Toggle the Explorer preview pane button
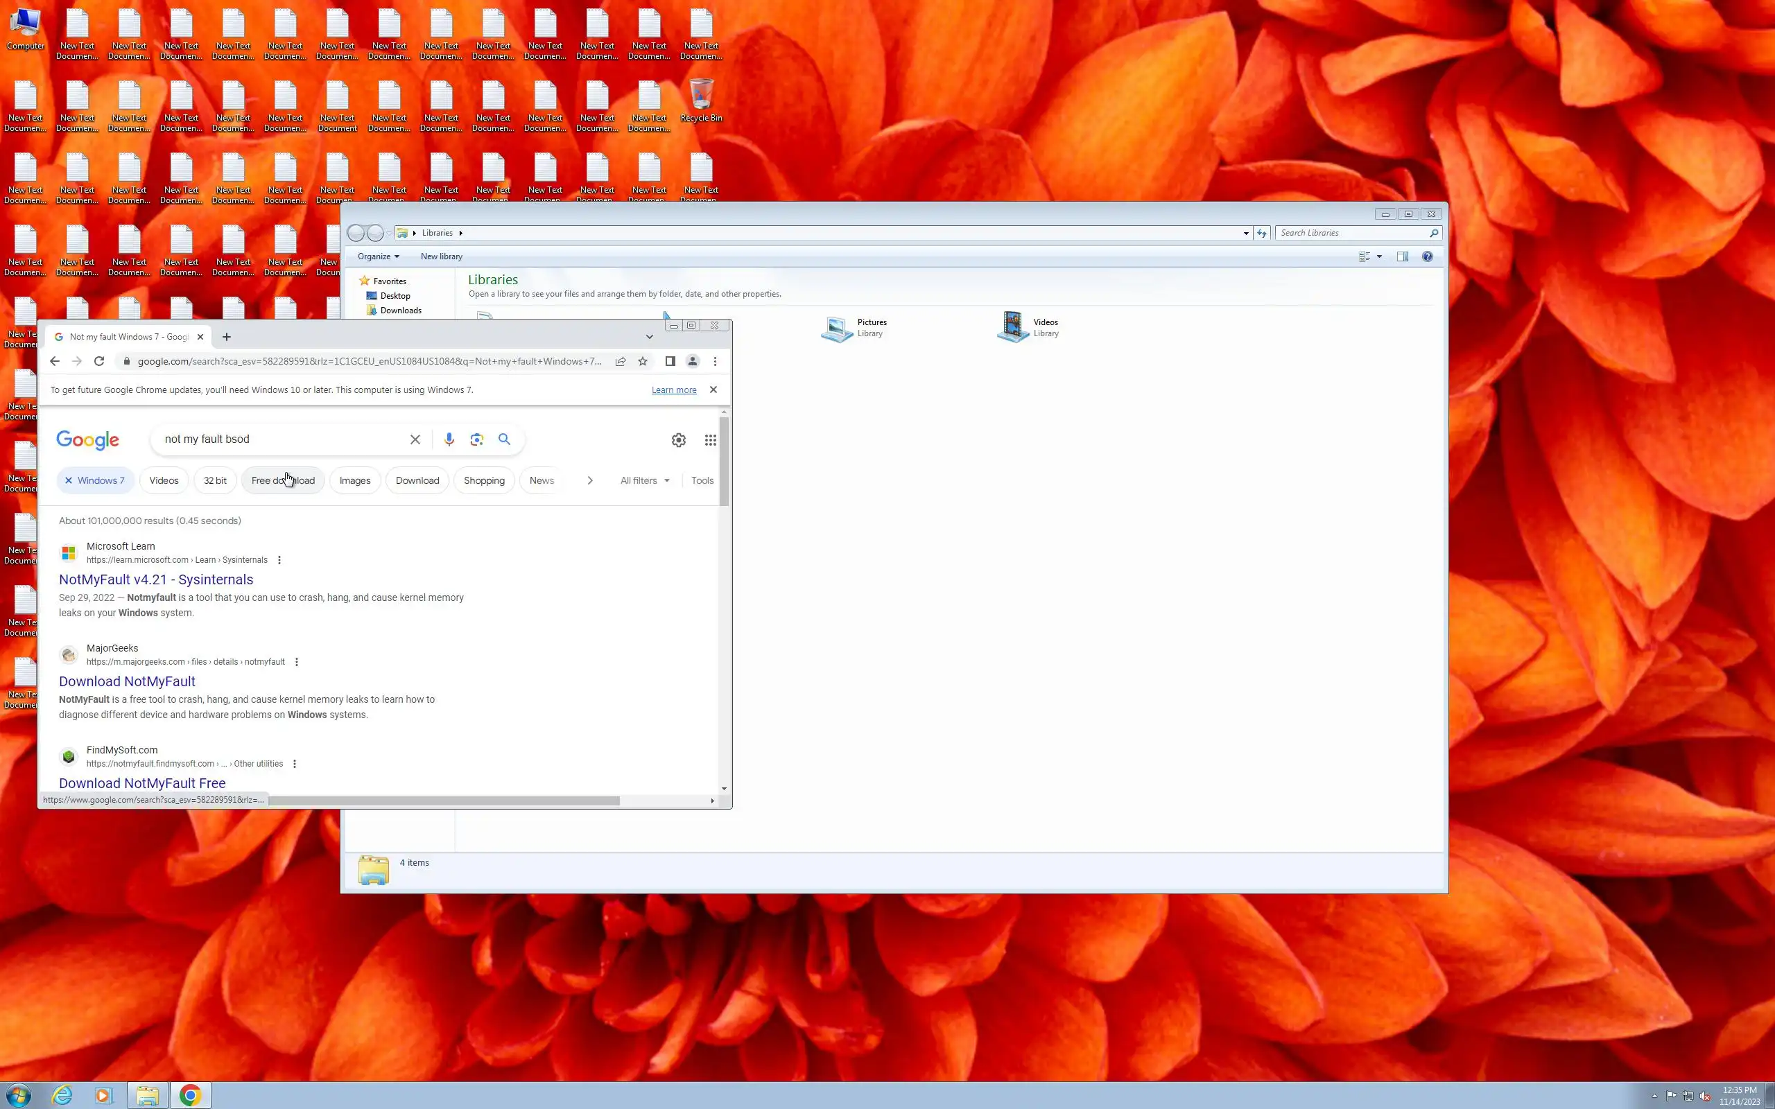Viewport: 1775px width, 1109px height. coord(1403,256)
